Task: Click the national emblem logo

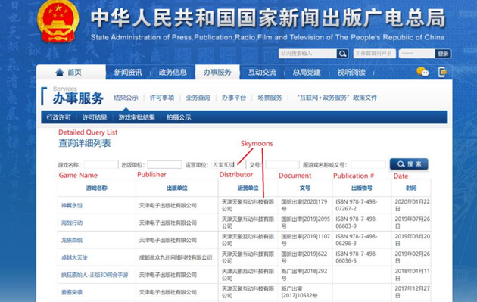Action: (58, 21)
